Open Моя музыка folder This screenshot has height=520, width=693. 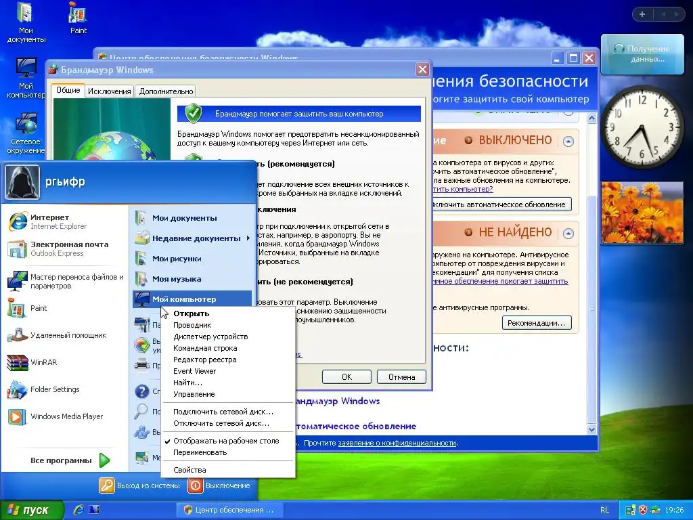point(192,279)
